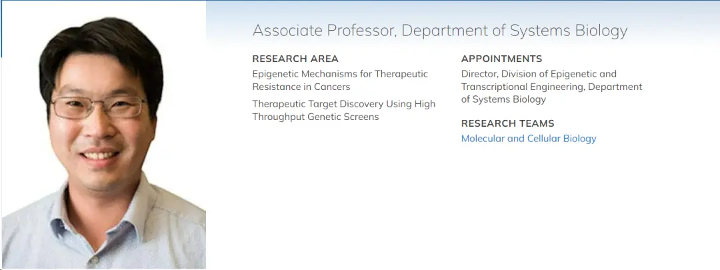720x270 pixels.
Task: Click the word 'Cancers' in Research Area
Action: point(332,87)
